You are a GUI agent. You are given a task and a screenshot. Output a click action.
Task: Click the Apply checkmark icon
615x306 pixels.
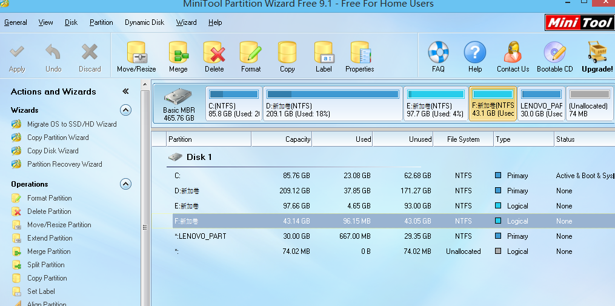17,53
